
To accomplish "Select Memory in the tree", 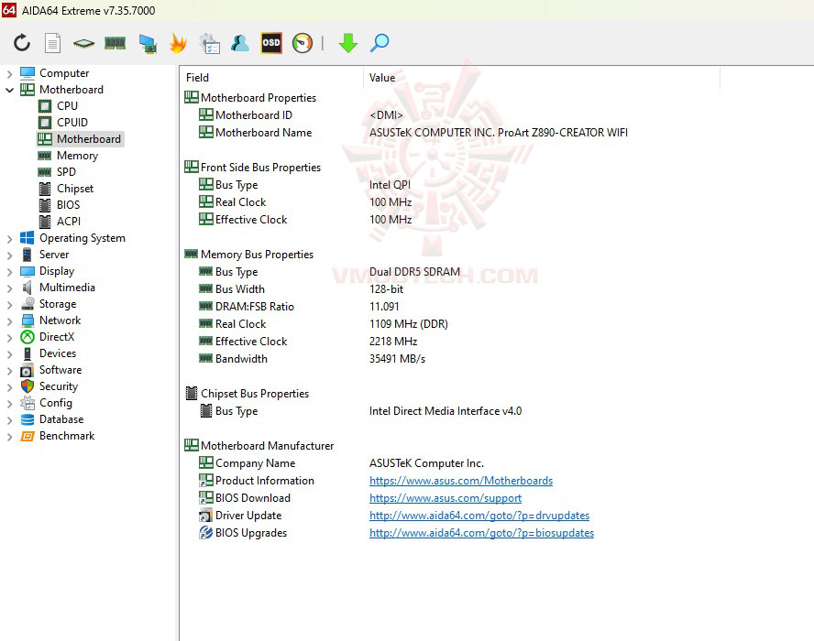I will pyautogui.click(x=77, y=156).
